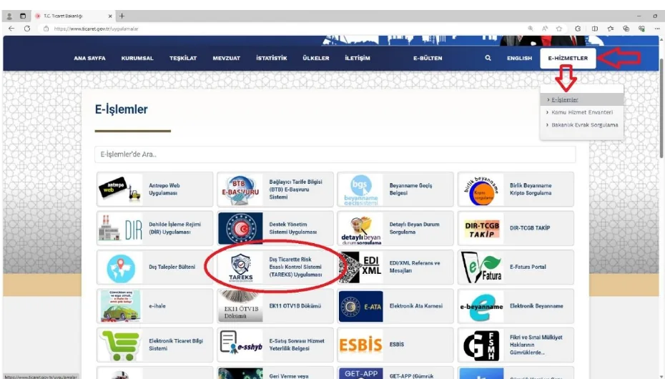The image size is (665, 379).
Task: Open Antrepo Web Uygulaması link
Action: (x=164, y=189)
